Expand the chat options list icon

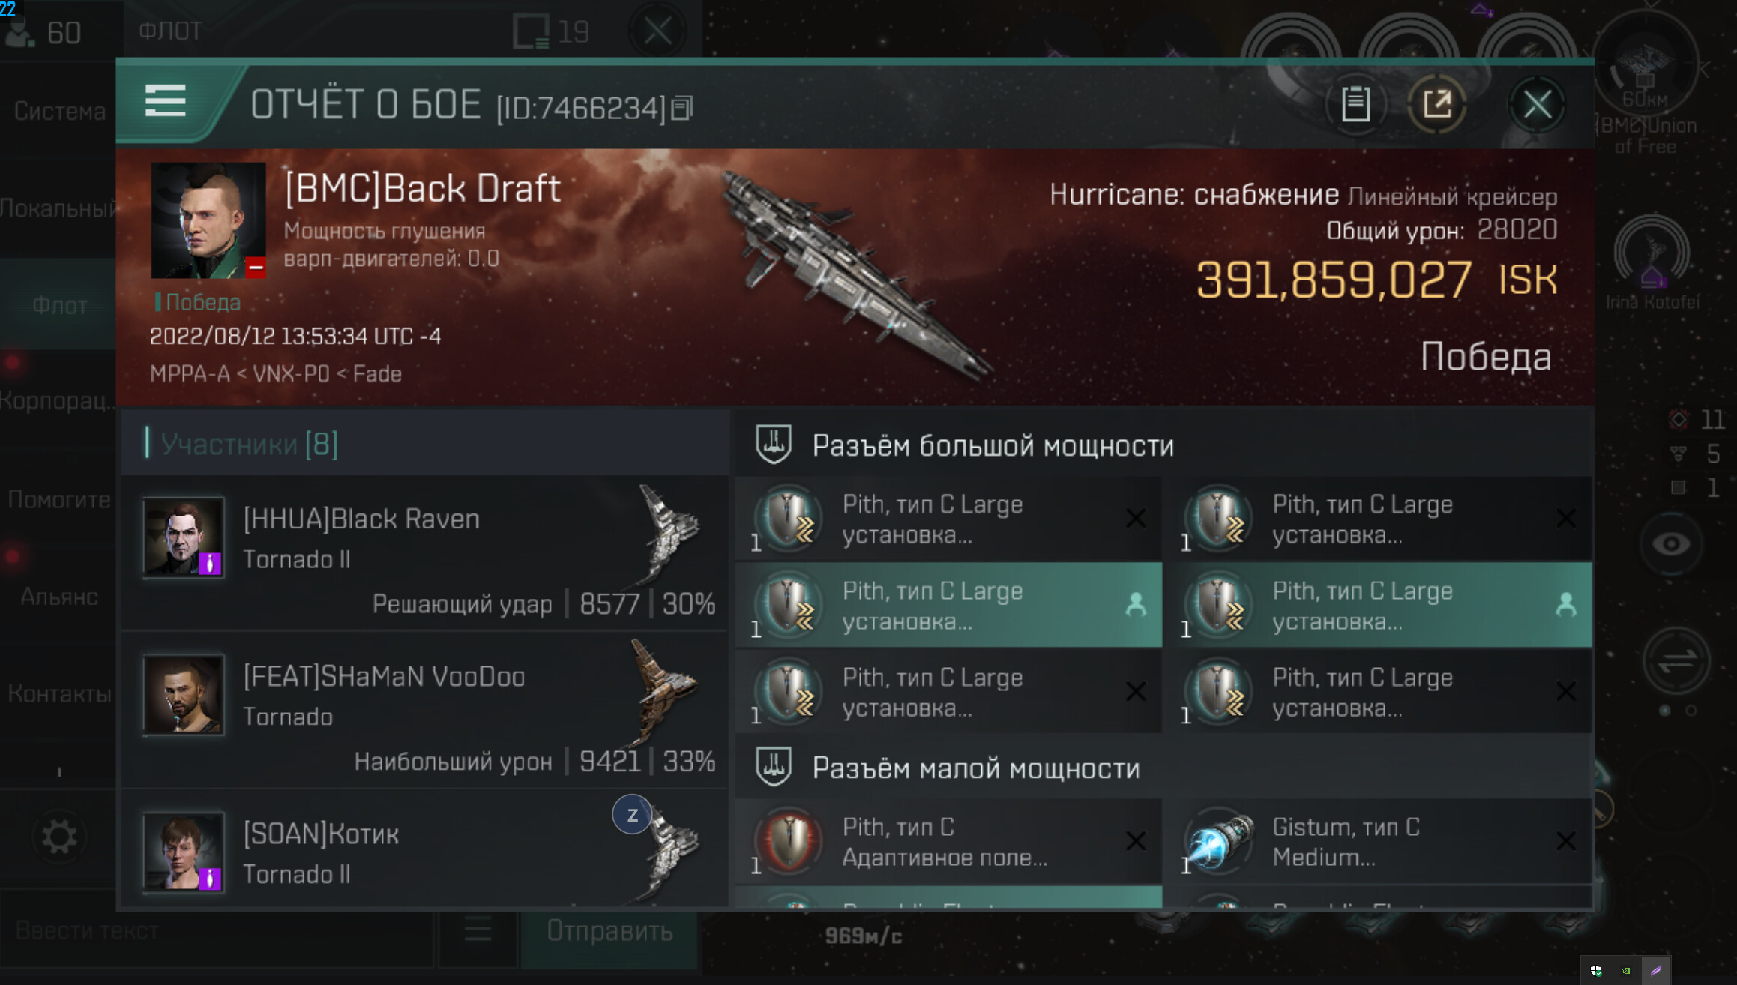[478, 931]
